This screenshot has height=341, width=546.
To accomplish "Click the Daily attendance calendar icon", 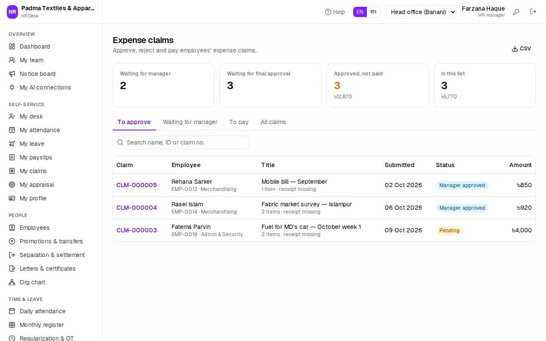I will pyautogui.click(x=12, y=311).
